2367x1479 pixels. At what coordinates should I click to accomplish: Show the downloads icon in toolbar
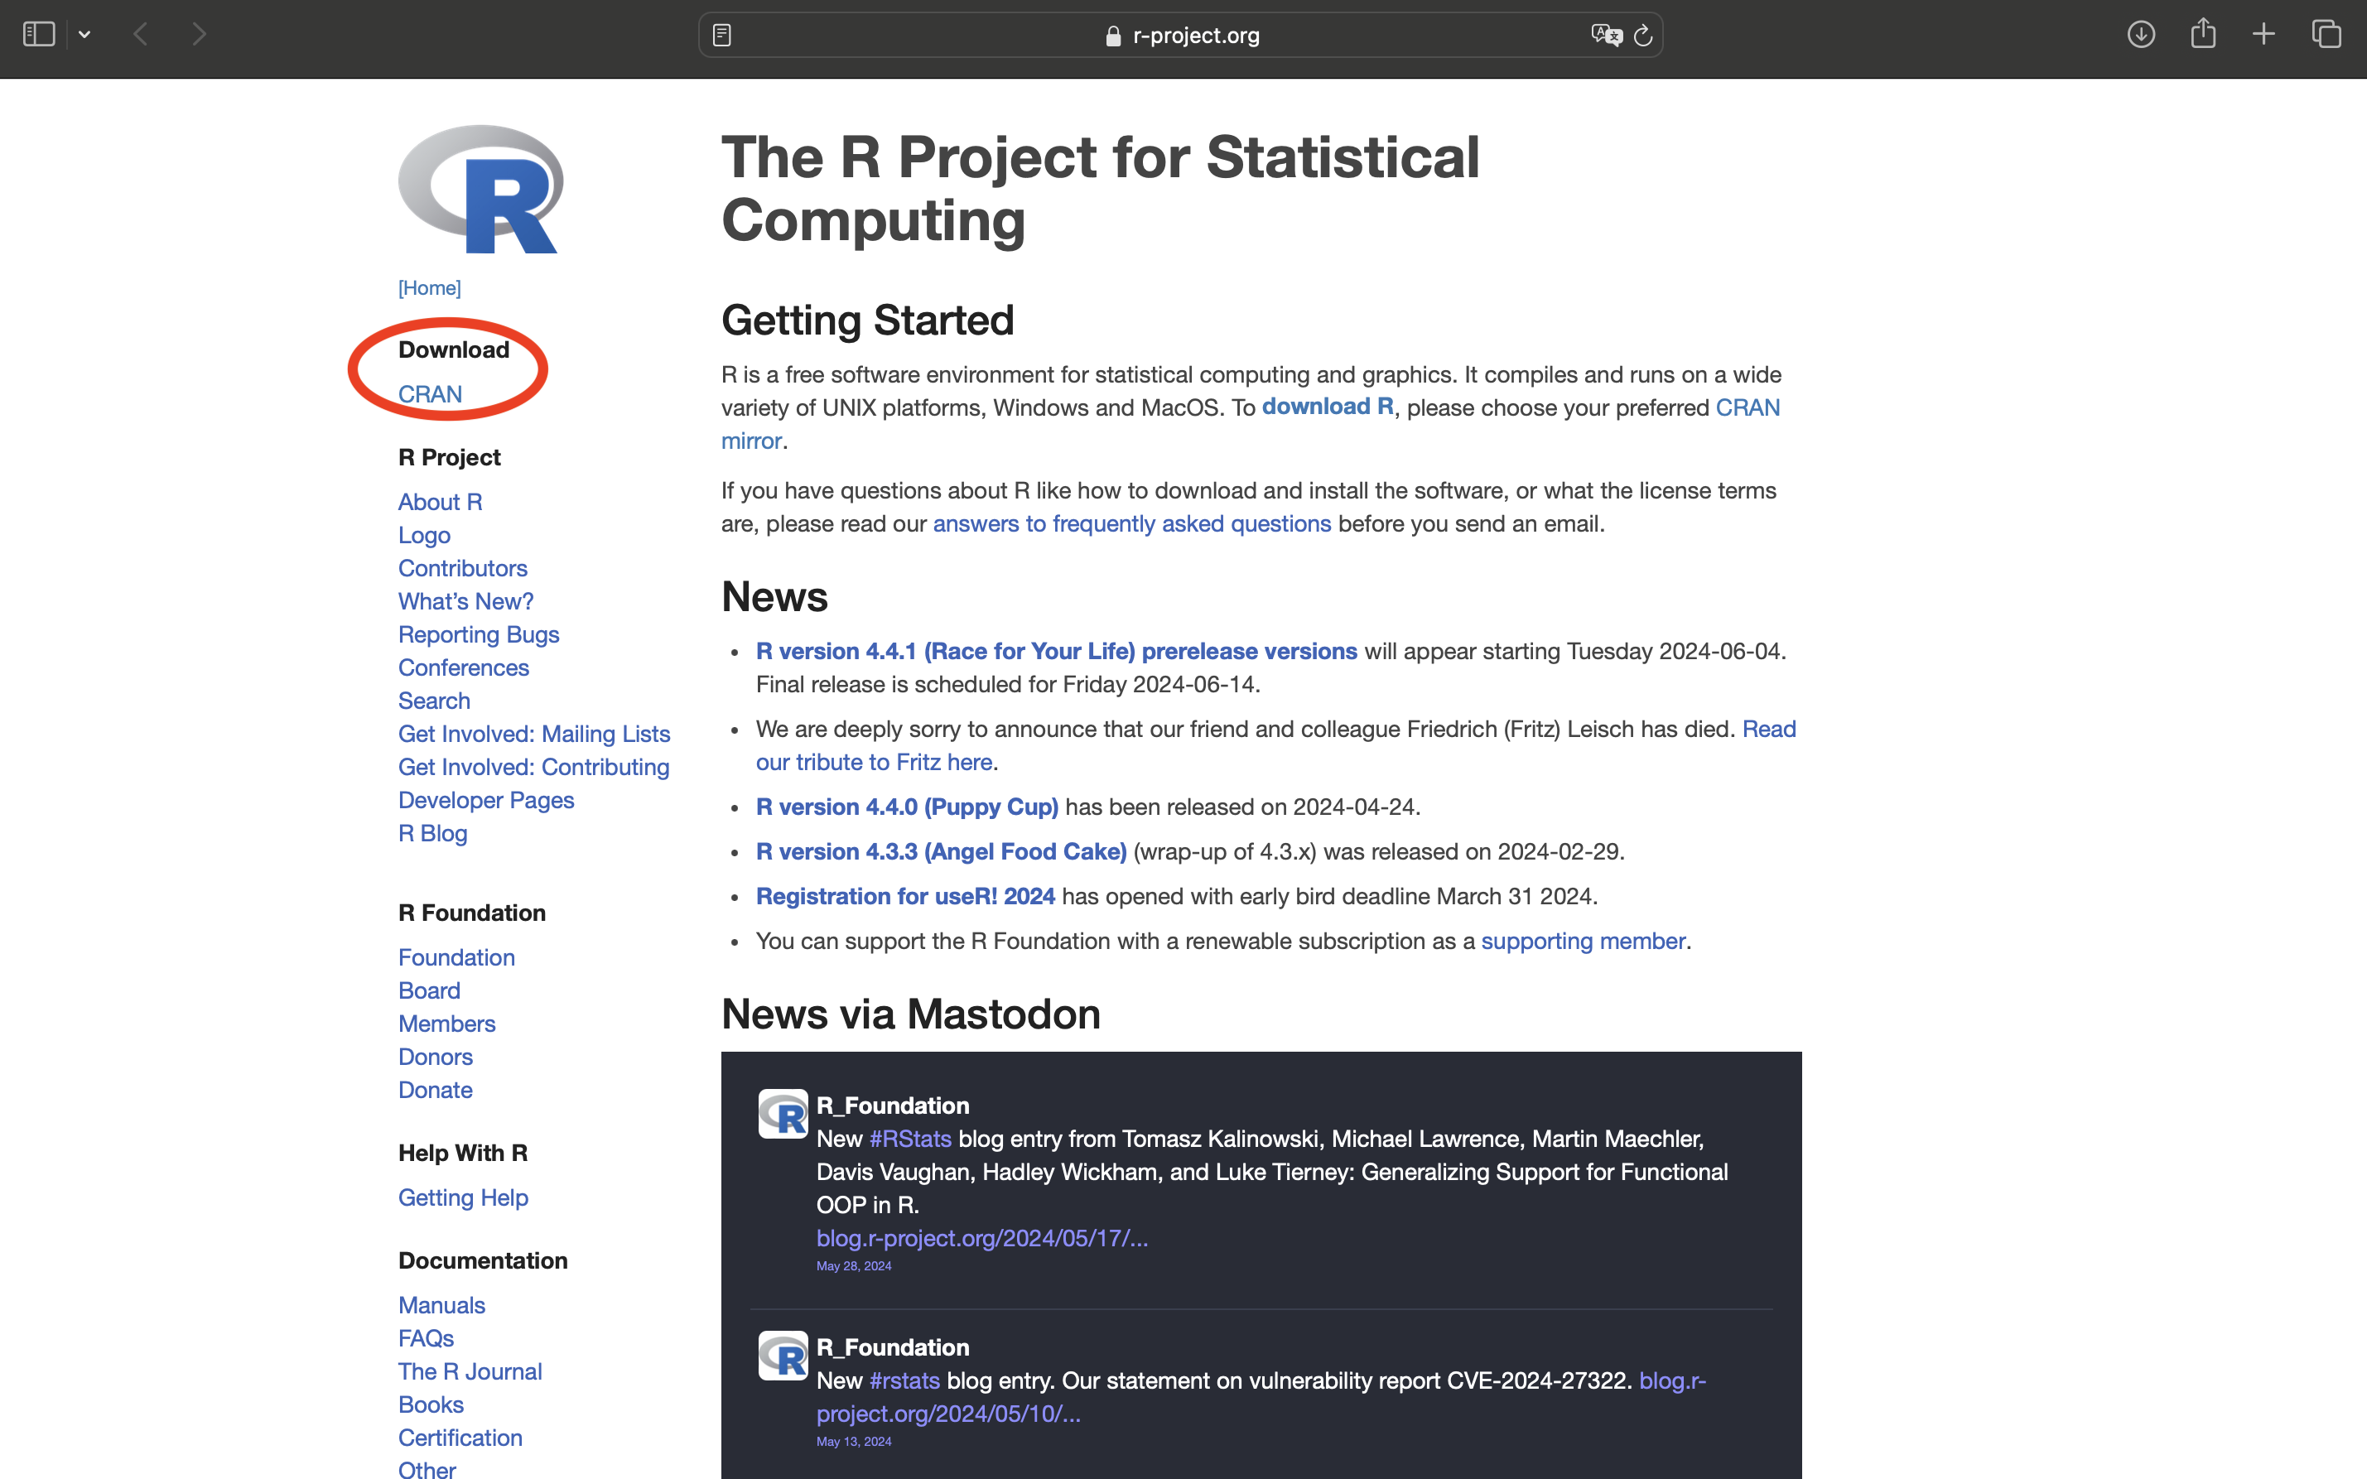click(x=2140, y=34)
